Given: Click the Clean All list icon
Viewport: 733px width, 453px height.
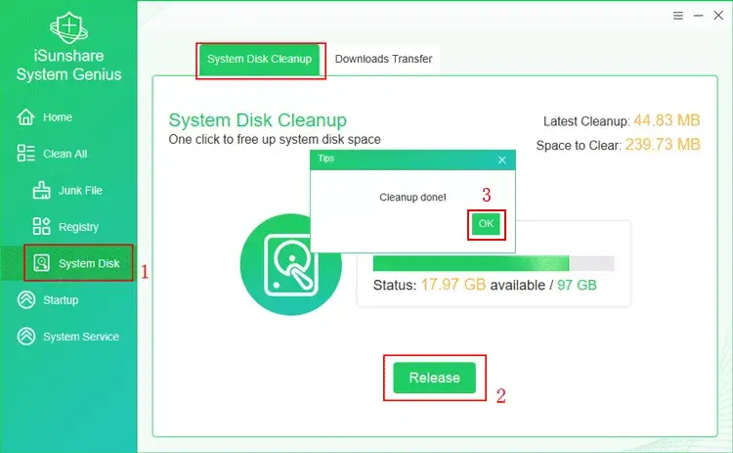Looking at the screenshot, I should click(x=25, y=153).
